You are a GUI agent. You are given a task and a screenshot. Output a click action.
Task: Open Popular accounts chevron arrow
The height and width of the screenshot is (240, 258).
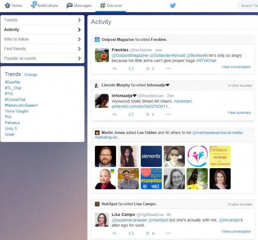(79, 58)
